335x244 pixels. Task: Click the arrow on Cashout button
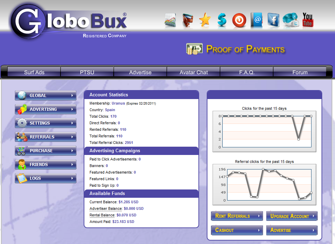pyautogui.click(x=259, y=230)
